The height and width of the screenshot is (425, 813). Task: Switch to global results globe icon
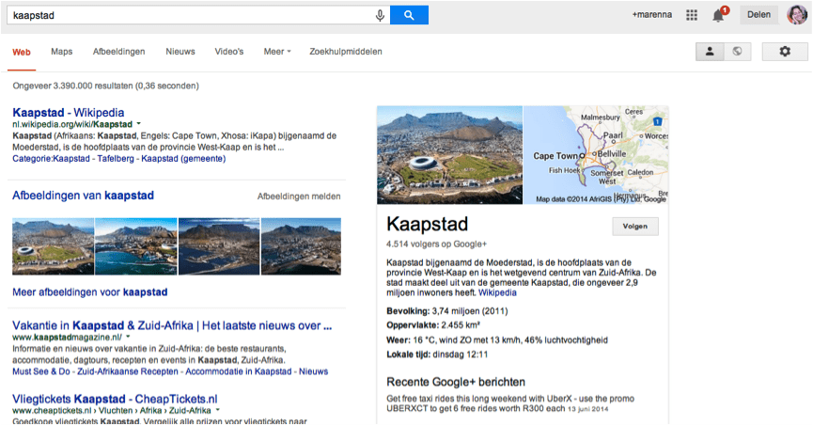[x=737, y=52]
